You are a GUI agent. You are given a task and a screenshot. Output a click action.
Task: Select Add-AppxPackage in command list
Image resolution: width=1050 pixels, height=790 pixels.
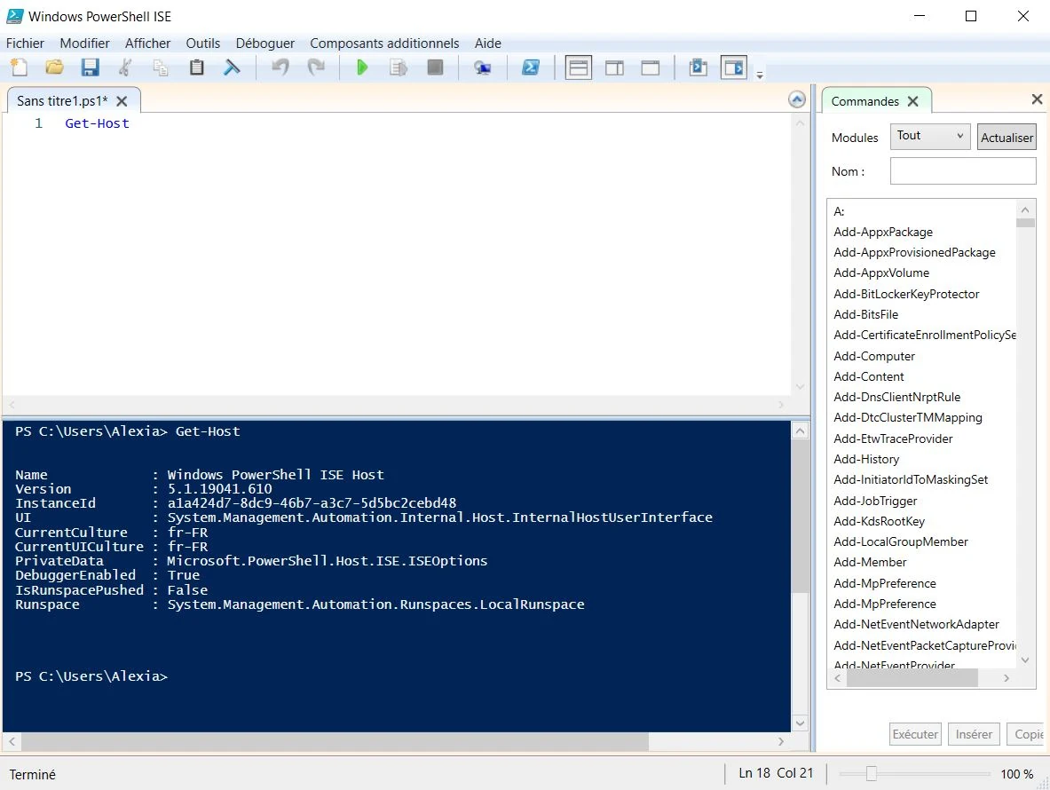(x=882, y=233)
